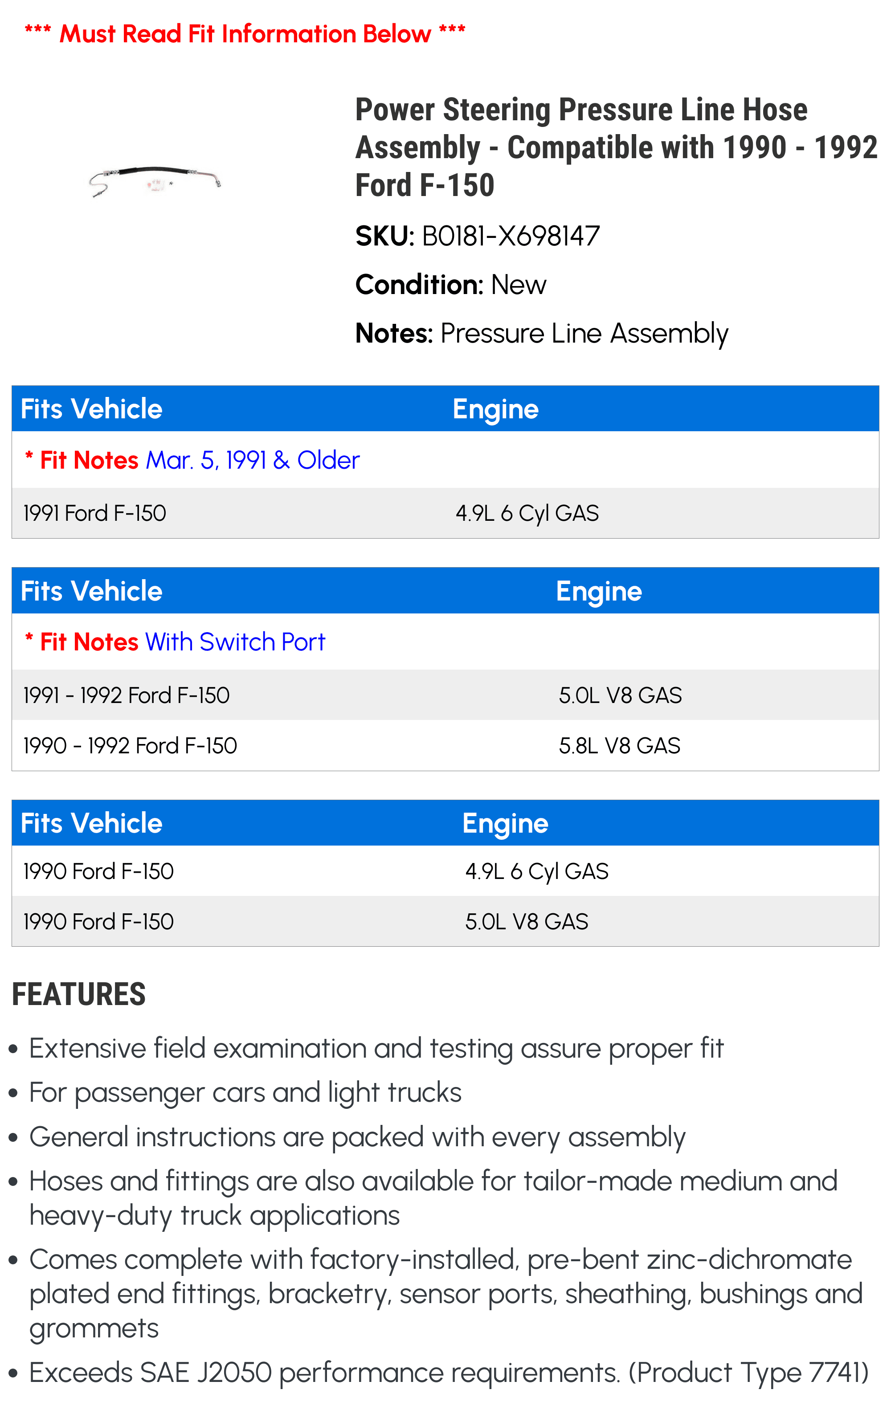Select the 1991 Ford F-150 row
Image resolution: width=891 pixels, height=1406 pixels.
(x=94, y=513)
